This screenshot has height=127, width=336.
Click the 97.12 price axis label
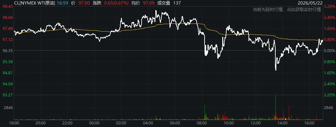[x=8, y=40]
